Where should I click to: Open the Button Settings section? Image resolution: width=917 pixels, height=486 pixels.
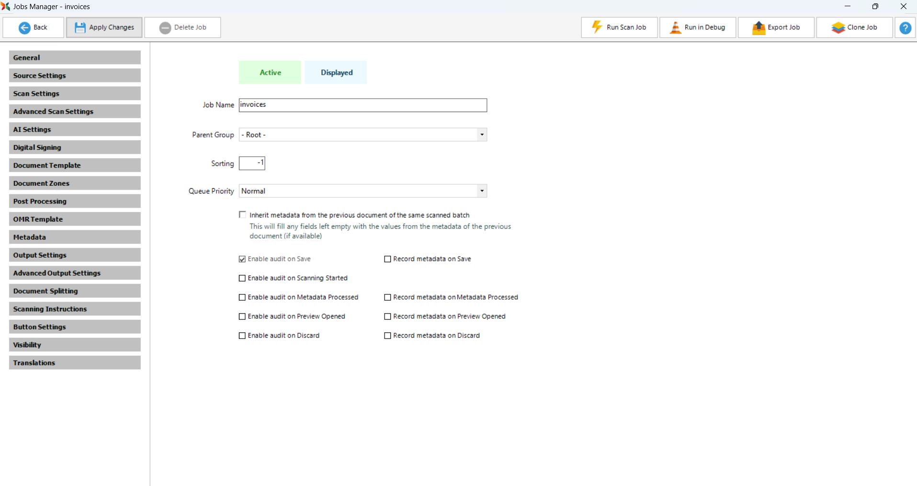[75, 327]
